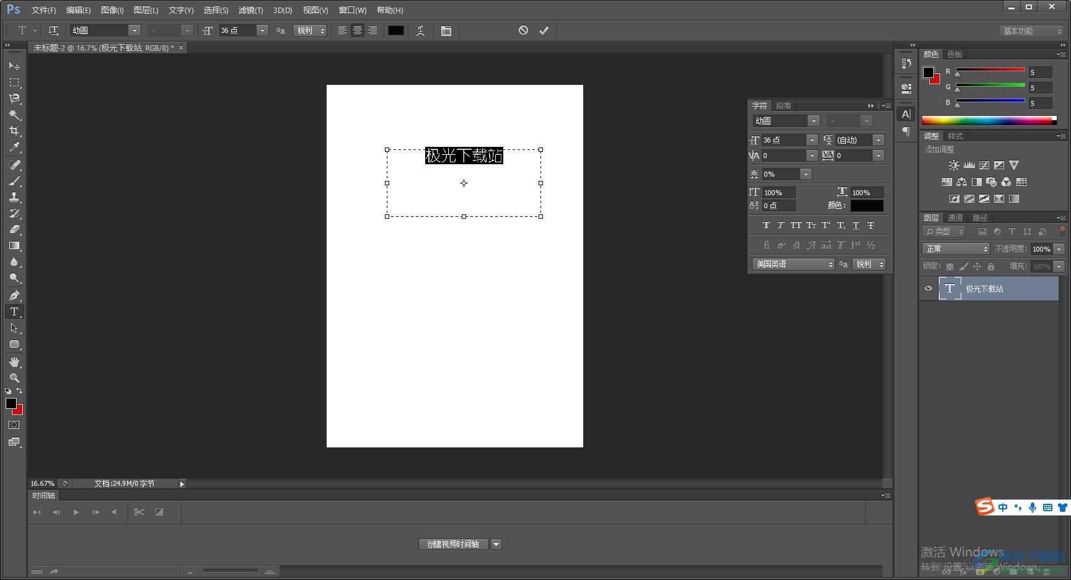Open the warp text dialog
This screenshot has height=580, width=1071.
[420, 30]
